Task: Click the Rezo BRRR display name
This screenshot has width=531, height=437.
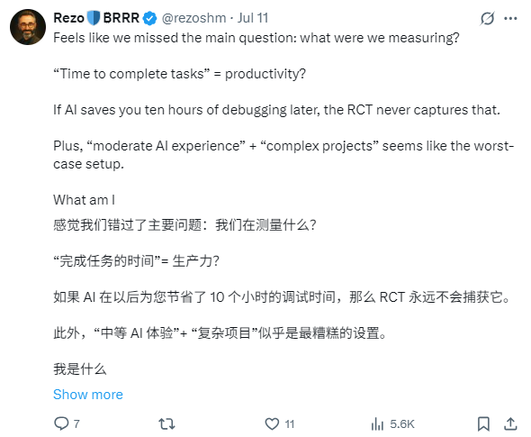Action: point(96,18)
